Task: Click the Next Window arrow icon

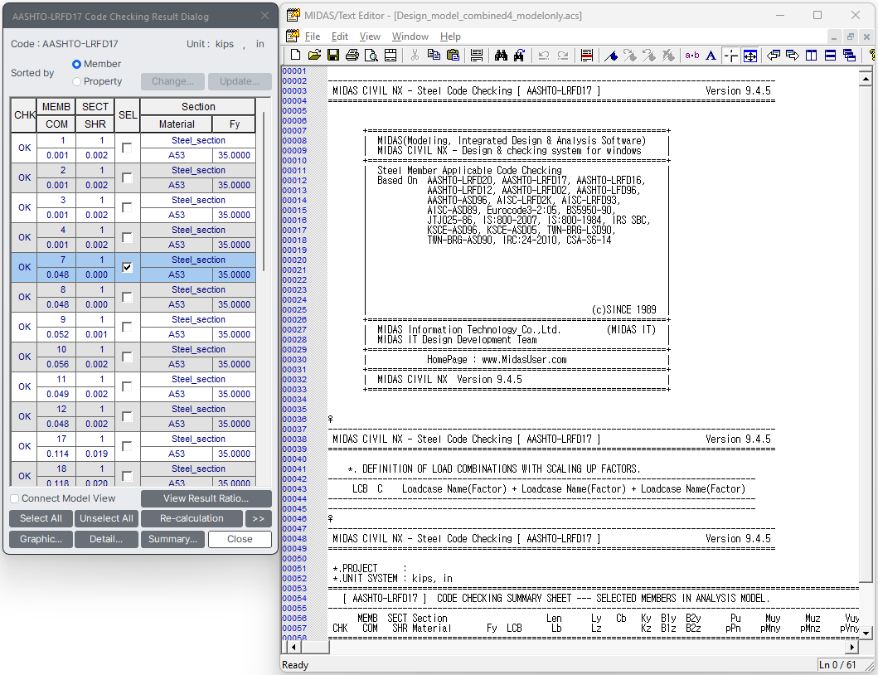Action: [793, 55]
